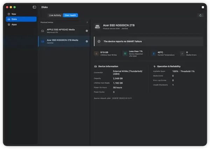Click the 'Operation & Reliability' heading

(x=169, y=66)
